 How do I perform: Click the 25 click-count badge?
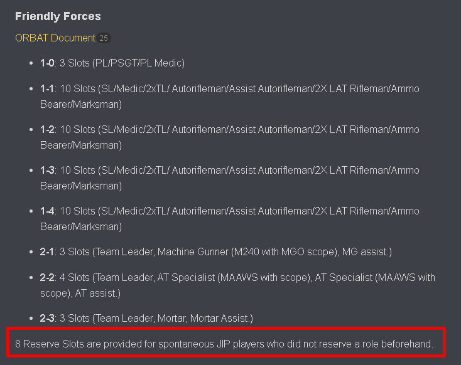click(x=104, y=38)
